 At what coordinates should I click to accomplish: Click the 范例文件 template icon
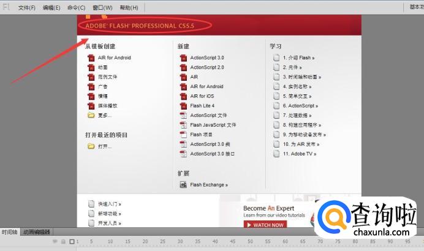[91, 77]
